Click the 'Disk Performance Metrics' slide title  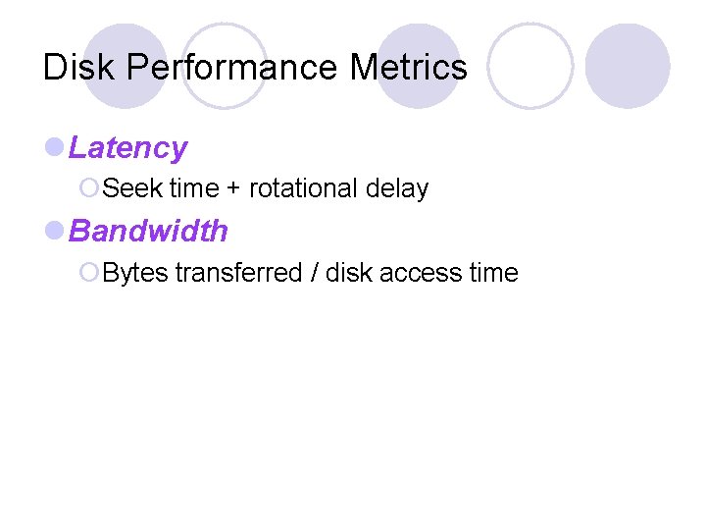(255, 68)
